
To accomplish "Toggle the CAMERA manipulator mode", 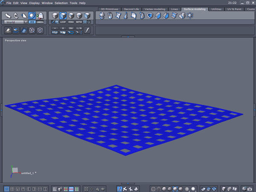I will click(40, 22).
